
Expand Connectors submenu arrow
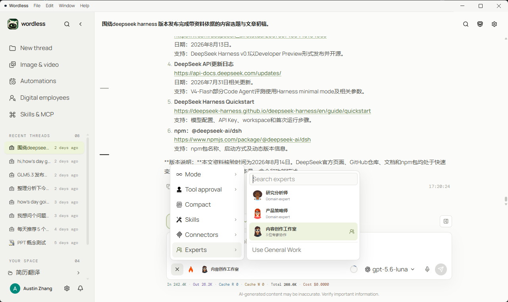click(x=235, y=235)
